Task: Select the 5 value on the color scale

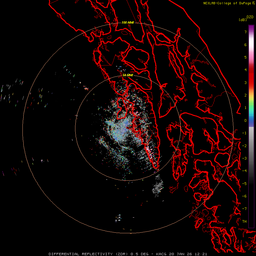Action: point(245,57)
